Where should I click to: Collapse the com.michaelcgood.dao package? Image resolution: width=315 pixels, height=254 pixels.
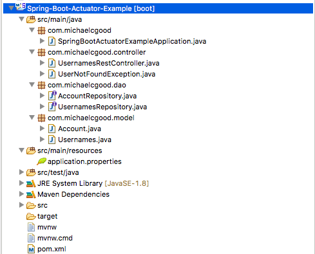pyautogui.click(x=32, y=85)
